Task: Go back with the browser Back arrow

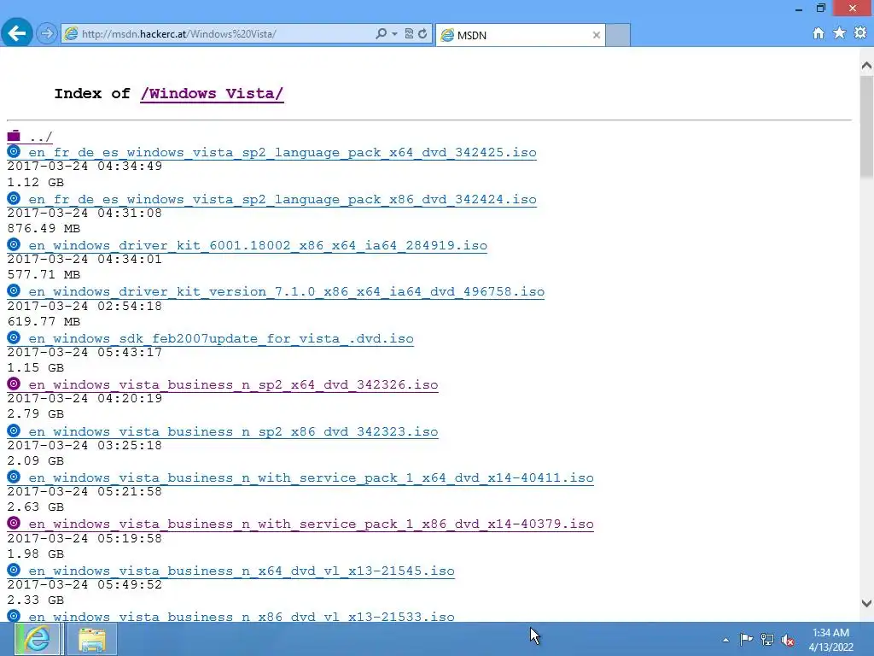Action: (17, 33)
